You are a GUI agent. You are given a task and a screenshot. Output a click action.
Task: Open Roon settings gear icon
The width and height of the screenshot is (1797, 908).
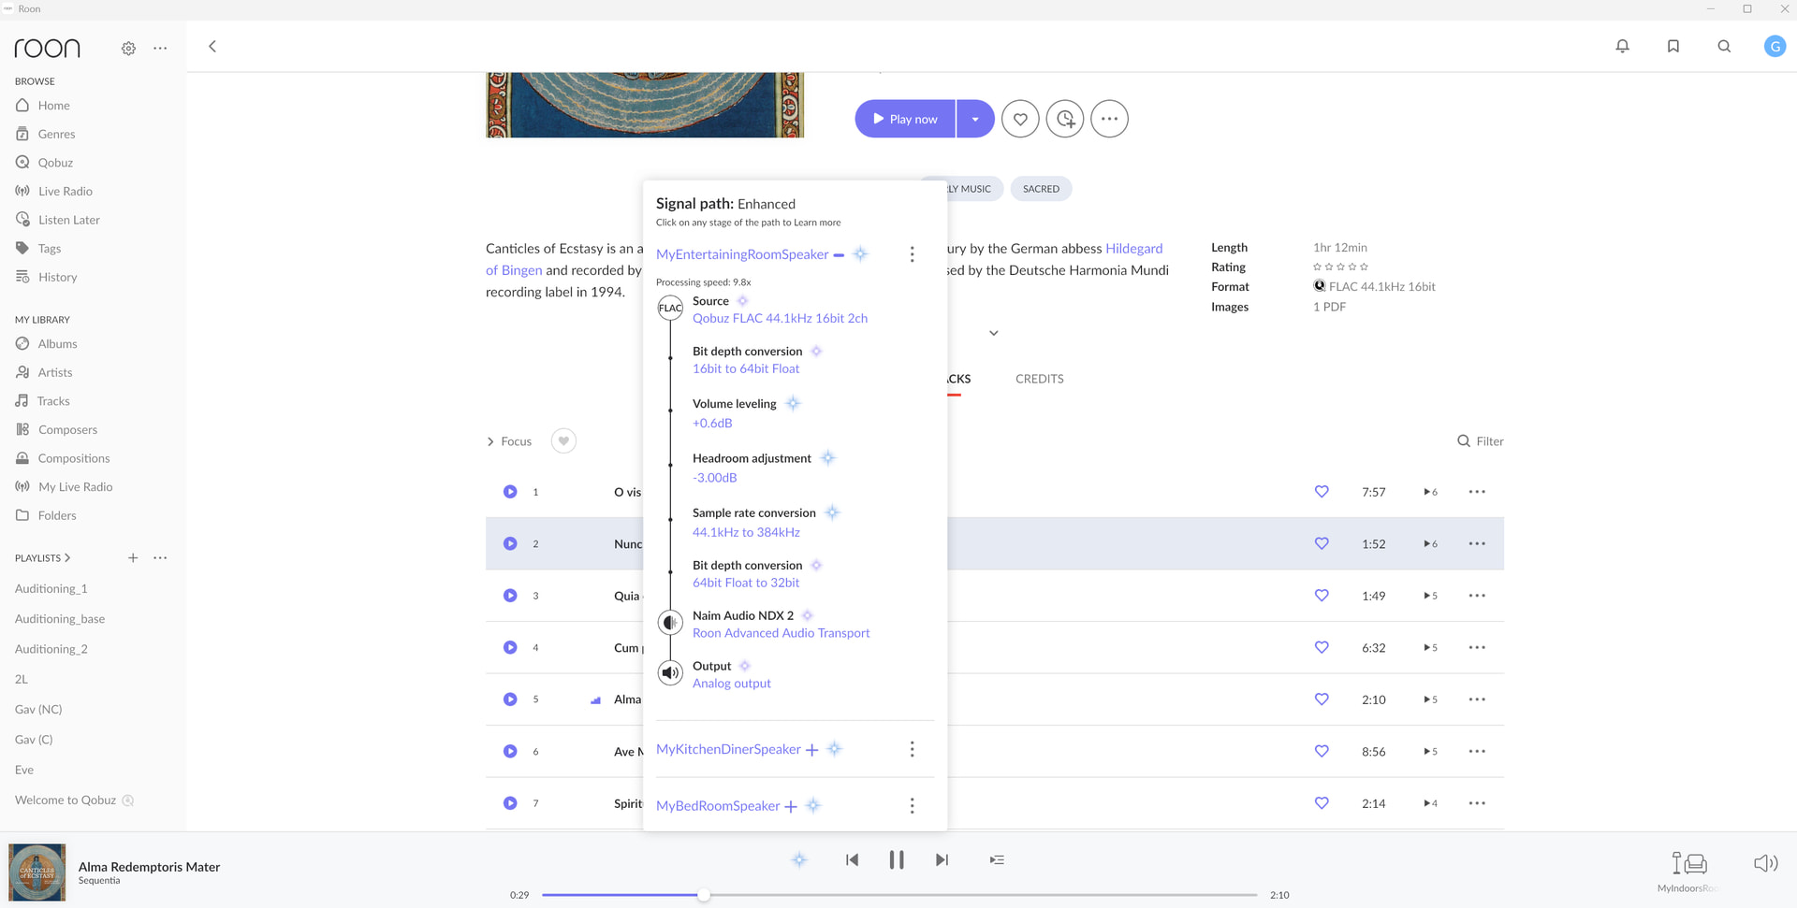(128, 48)
